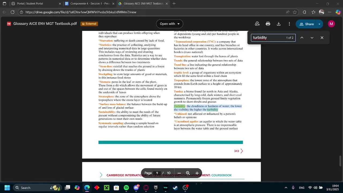
Task: Click the page scrollbar thumb
Action: click(x=341, y=161)
